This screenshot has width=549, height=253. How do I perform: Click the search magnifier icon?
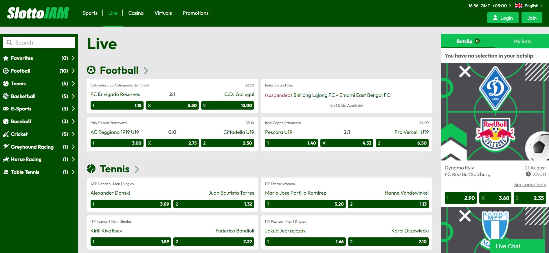(10, 43)
